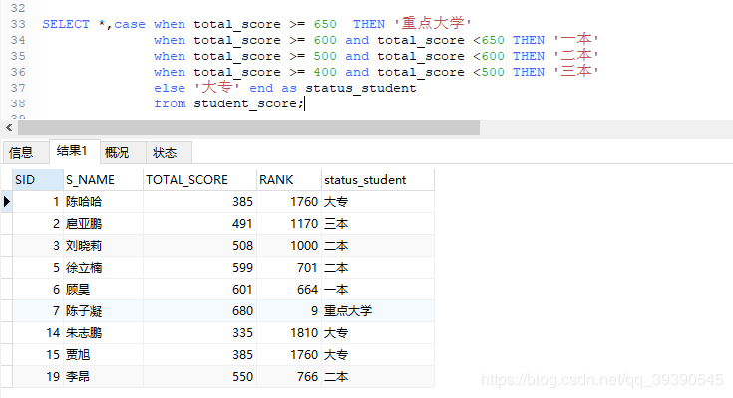Click the '大专' string on line 37
Viewport: 733px width, 398px height.
[217, 87]
